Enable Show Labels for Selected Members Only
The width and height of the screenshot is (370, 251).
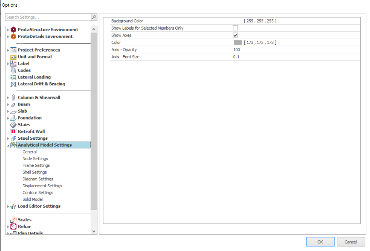(235, 28)
